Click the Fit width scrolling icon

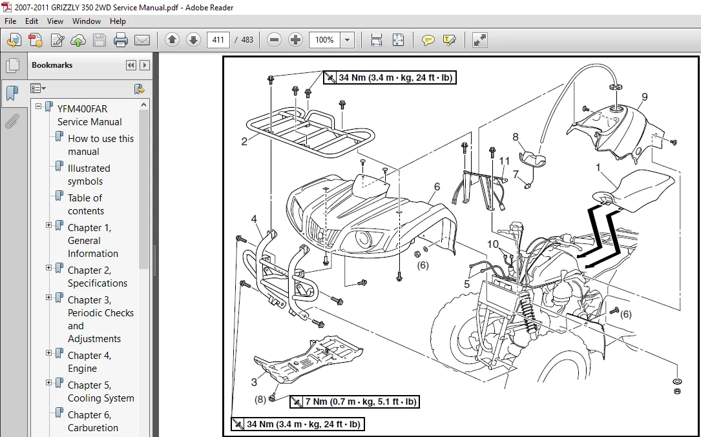click(377, 40)
